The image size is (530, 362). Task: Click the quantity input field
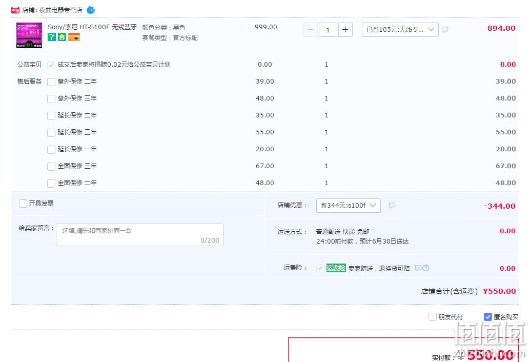coord(328,30)
